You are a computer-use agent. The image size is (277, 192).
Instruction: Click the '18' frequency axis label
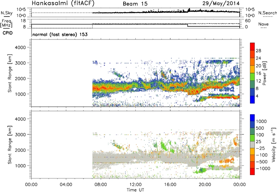23,21
